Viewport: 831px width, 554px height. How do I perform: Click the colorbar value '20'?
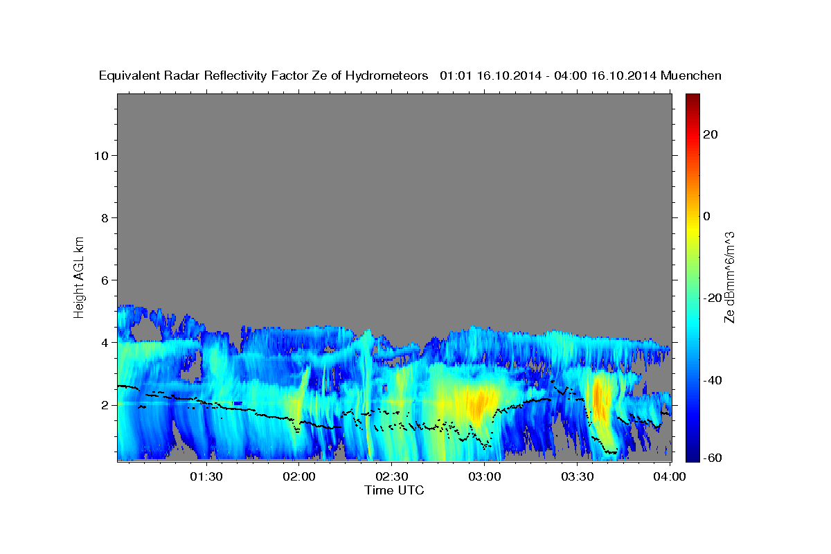pyautogui.click(x=710, y=134)
